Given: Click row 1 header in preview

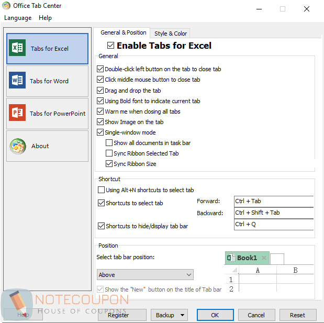Looking at the screenshot, I should [231, 280].
